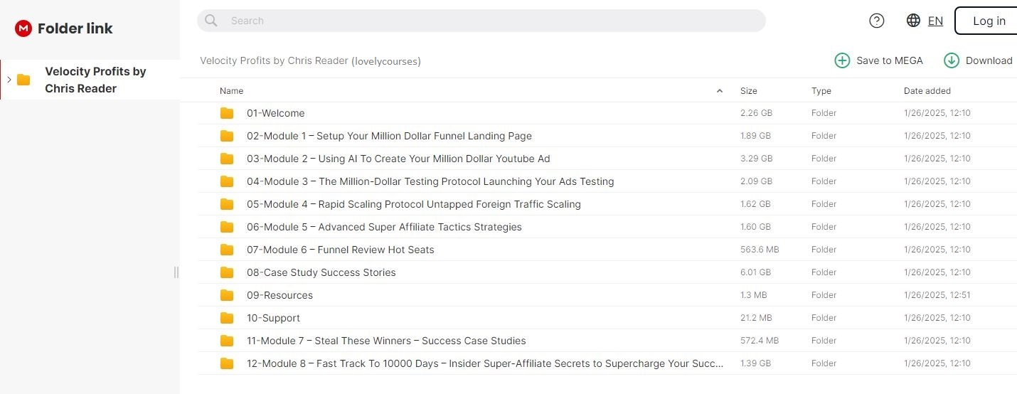Open the help question mark icon

pos(877,21)
